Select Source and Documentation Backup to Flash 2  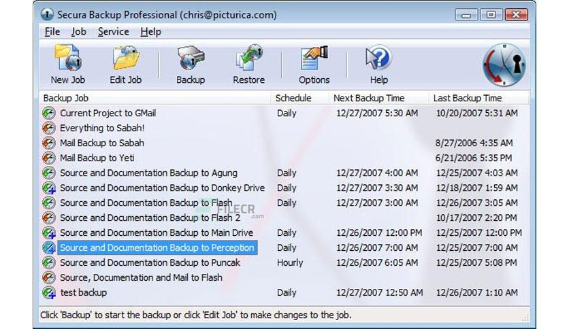click(150, 218)
